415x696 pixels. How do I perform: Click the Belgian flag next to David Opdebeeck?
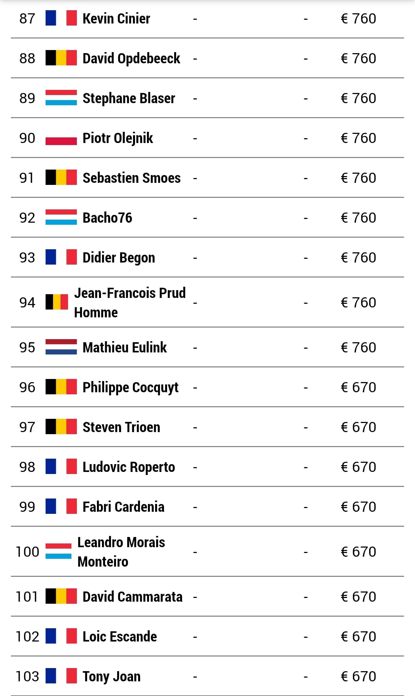coord(61,58)
